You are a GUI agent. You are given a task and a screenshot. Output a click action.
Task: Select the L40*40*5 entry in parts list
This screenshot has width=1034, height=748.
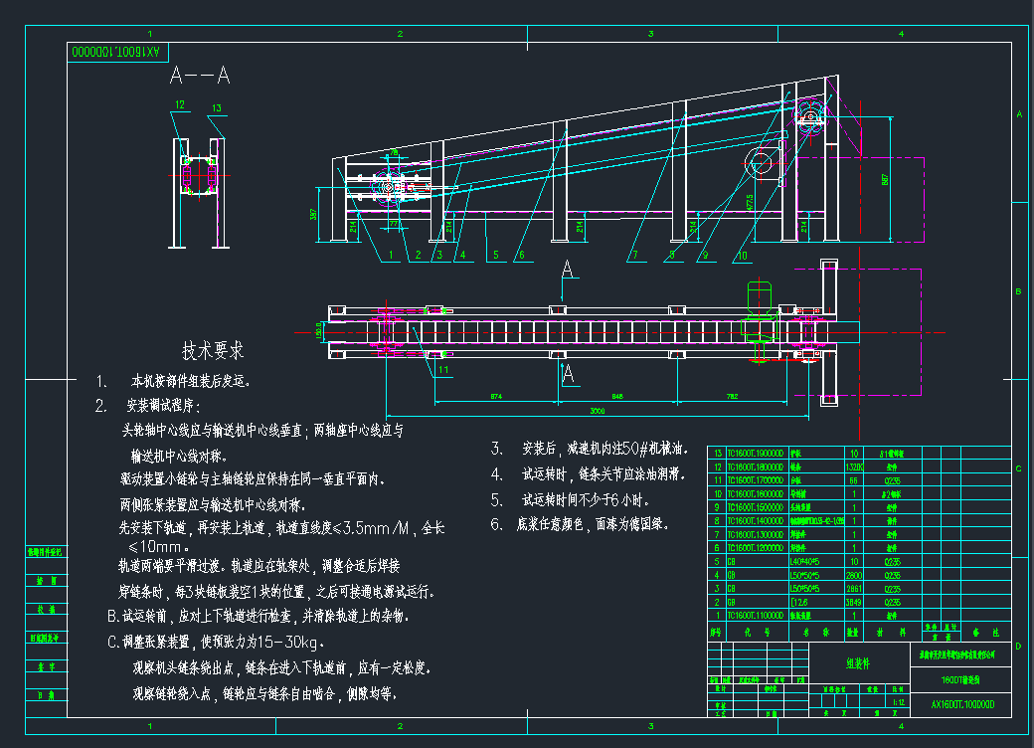coord(805,560)
